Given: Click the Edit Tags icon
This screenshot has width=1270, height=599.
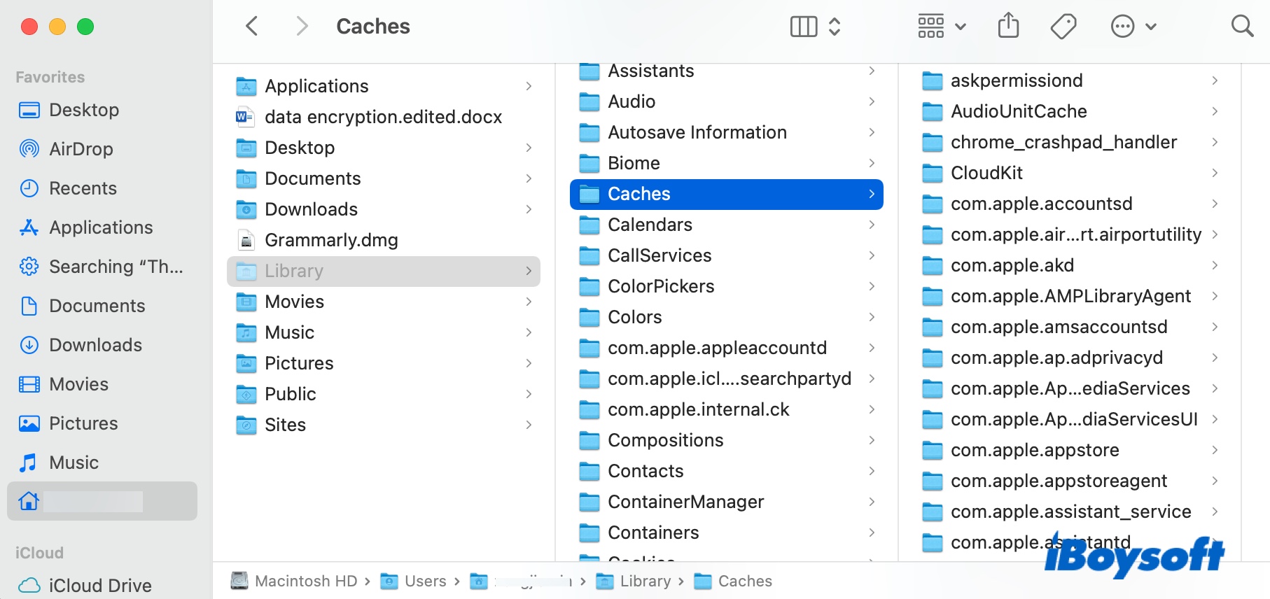Looking at the screenshot, I should tap(1063, 27).
